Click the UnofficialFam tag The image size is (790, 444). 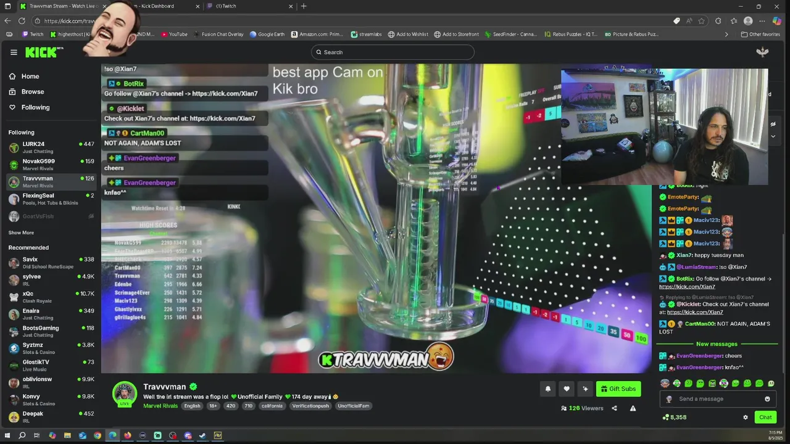point(353,406)
